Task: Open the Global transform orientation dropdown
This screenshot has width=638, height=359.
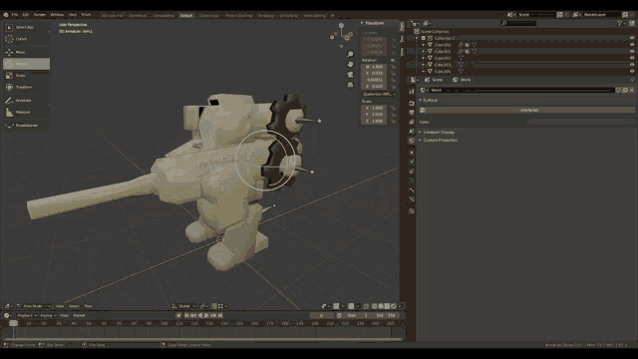Action: coord(183,306)
